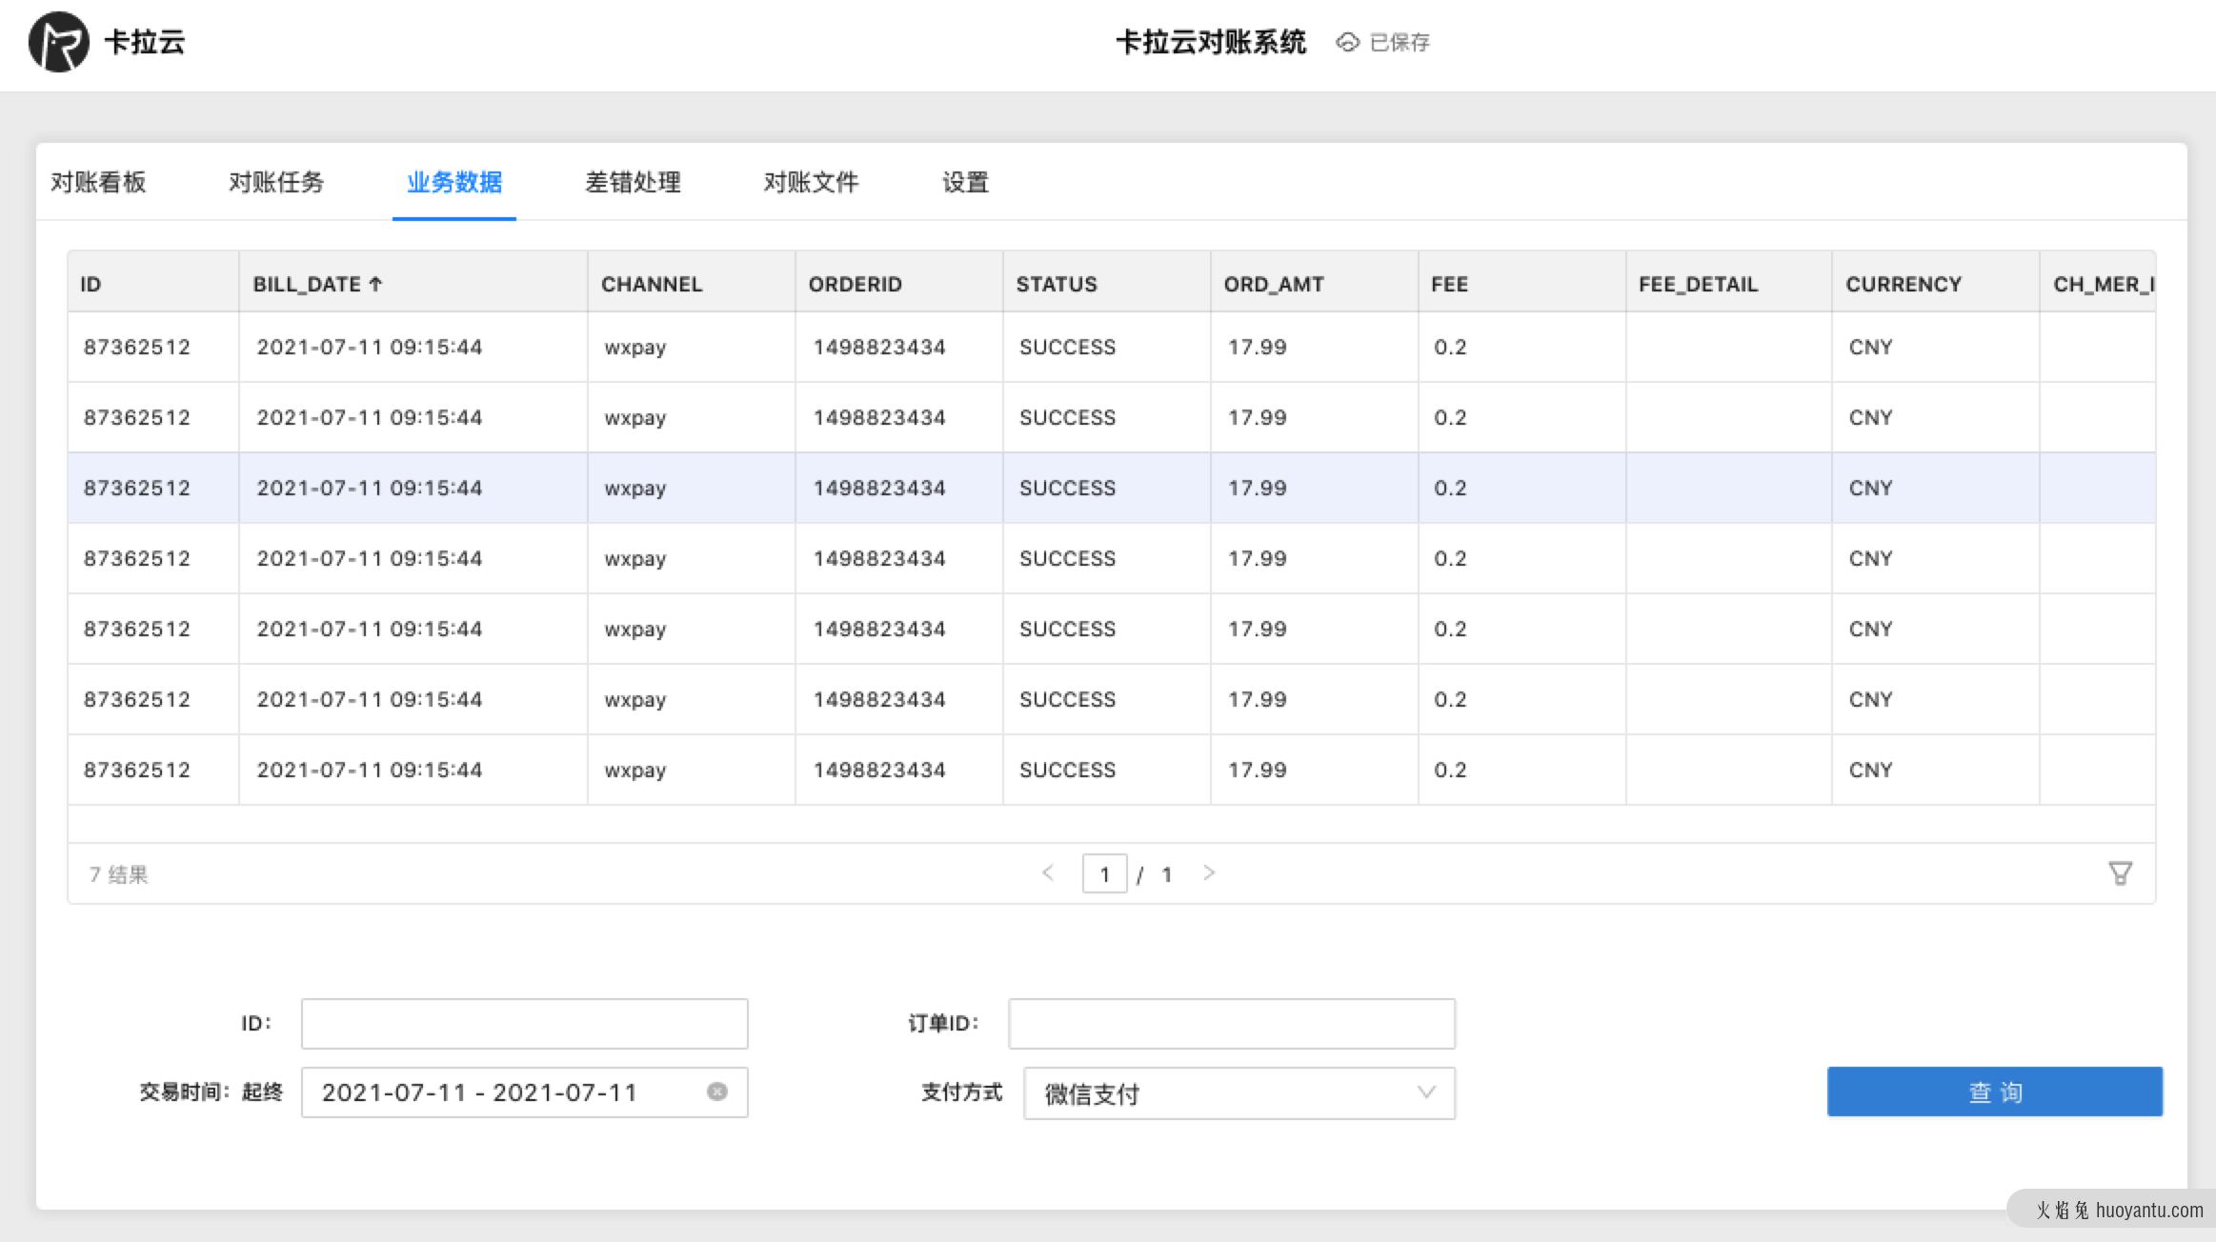2216x1242 pixels.
Task: Click 已保存 status text
Action: point(1400,42)
